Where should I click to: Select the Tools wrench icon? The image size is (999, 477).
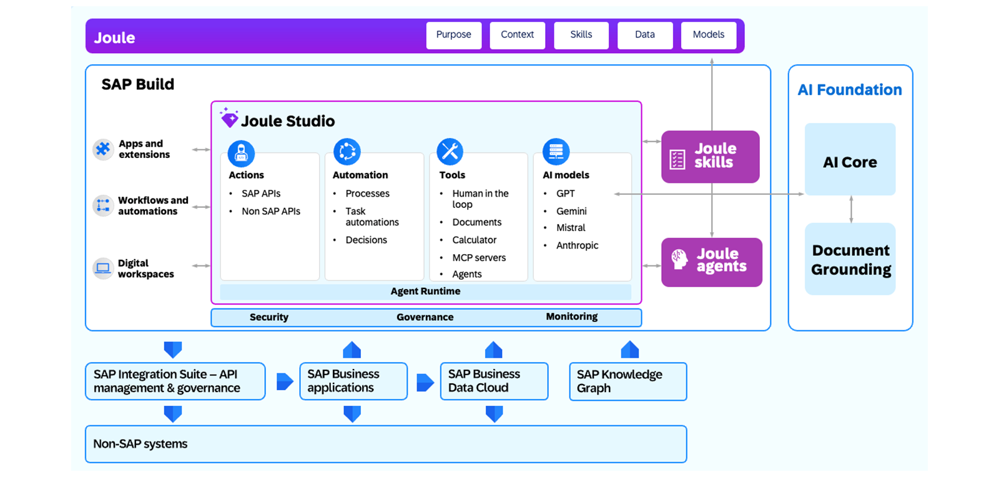[x=450, y=152]
